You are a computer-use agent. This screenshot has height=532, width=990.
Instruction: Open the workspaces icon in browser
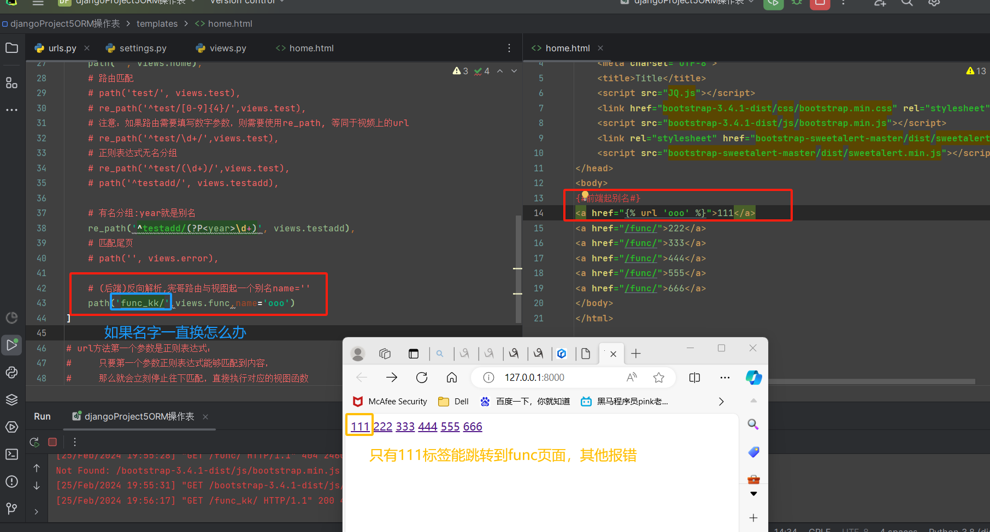385,354
